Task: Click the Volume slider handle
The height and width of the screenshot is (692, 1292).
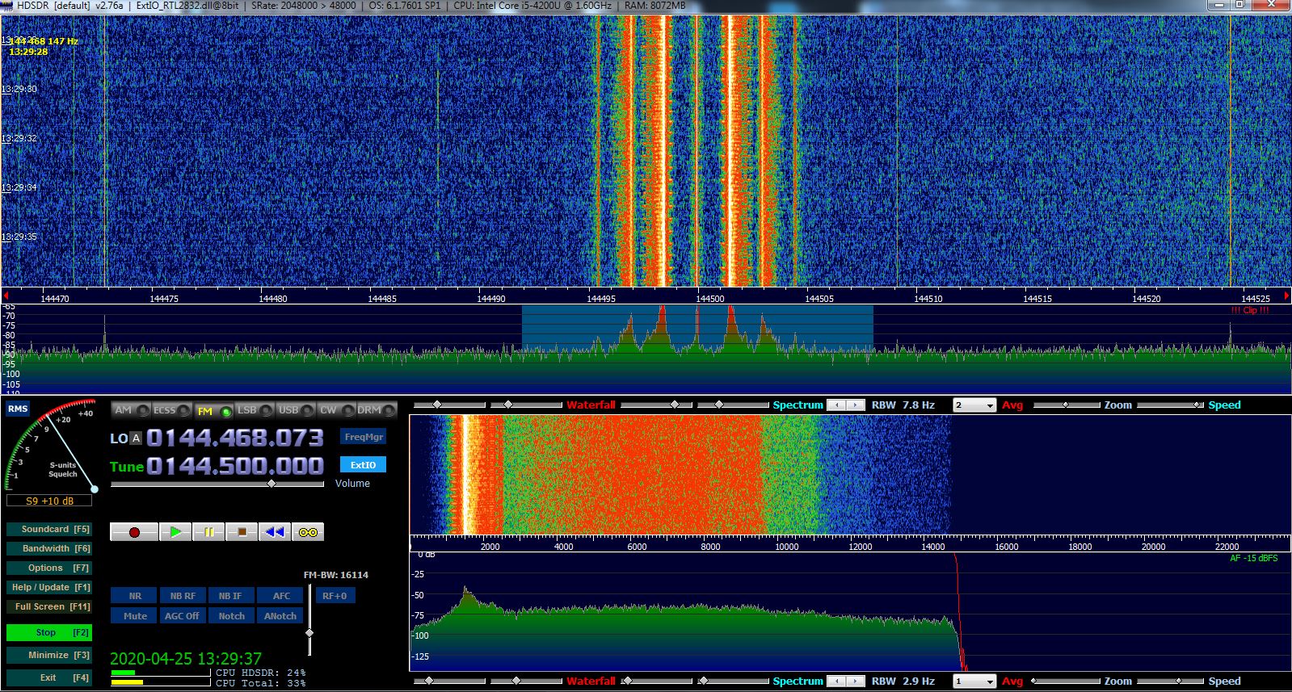Action: [x=271, y=484]
